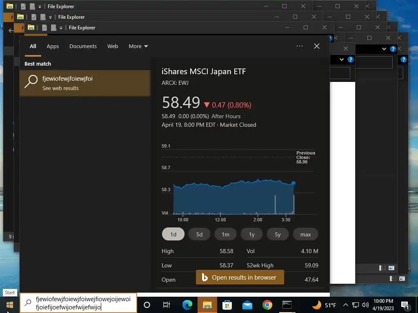Click Properties icon in rearmost File Explorer title bar
Image resolution: width=418 pixels, height=313 pixels.
pyautogui.click(x=23, y=7)
